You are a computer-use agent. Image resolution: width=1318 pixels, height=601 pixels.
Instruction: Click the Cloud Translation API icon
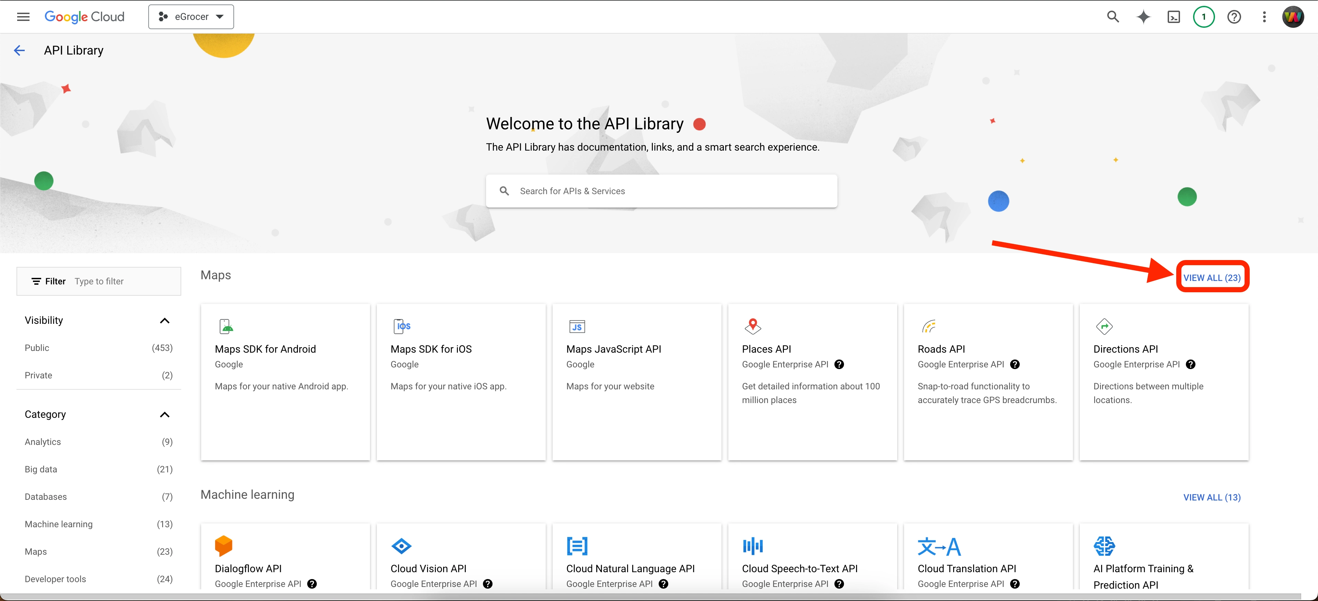coord(939,546)
